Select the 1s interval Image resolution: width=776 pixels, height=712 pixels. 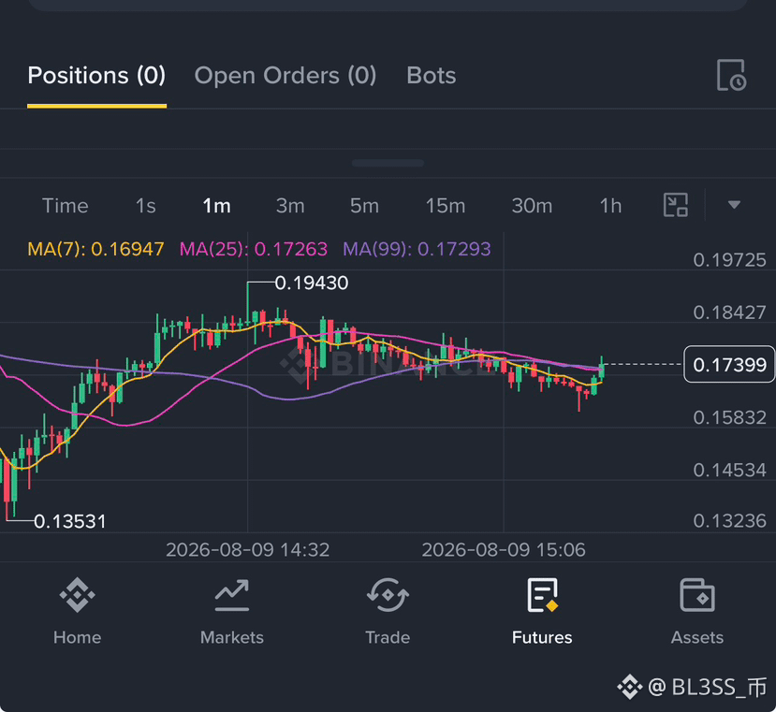[145, 206]
